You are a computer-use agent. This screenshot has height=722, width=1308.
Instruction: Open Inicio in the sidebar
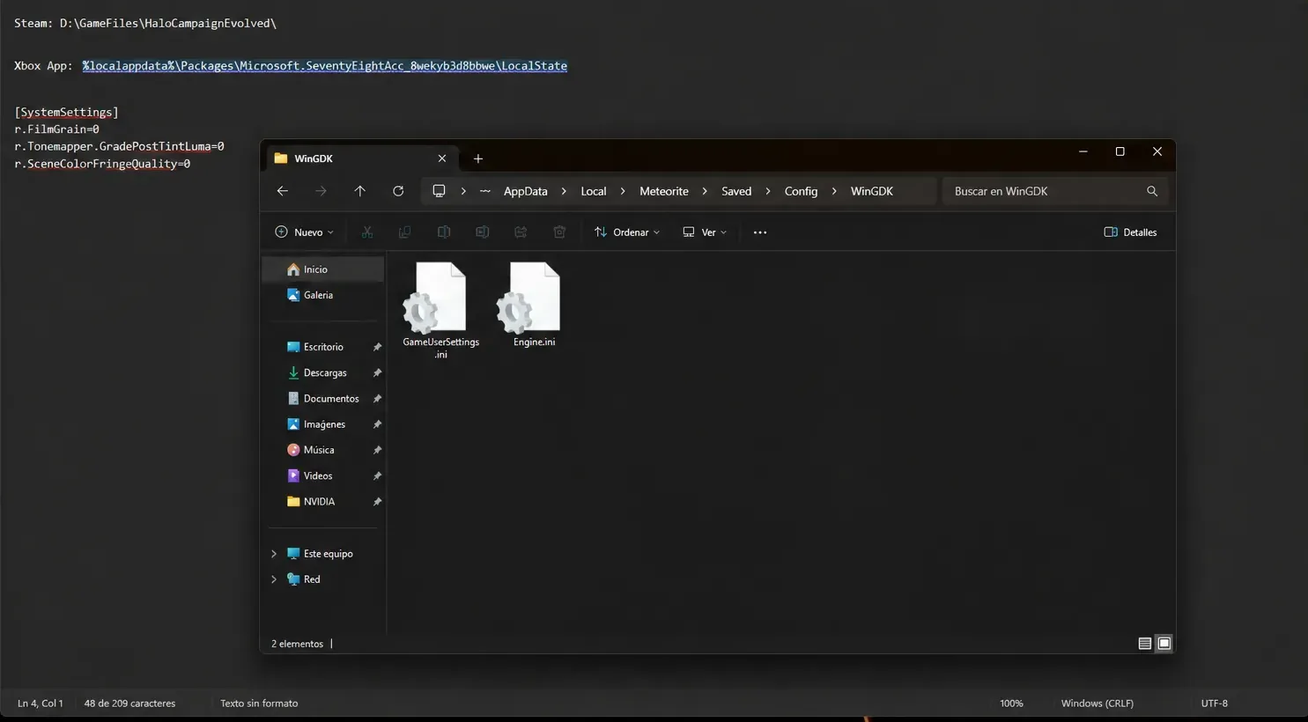click(x=324, y=269)
